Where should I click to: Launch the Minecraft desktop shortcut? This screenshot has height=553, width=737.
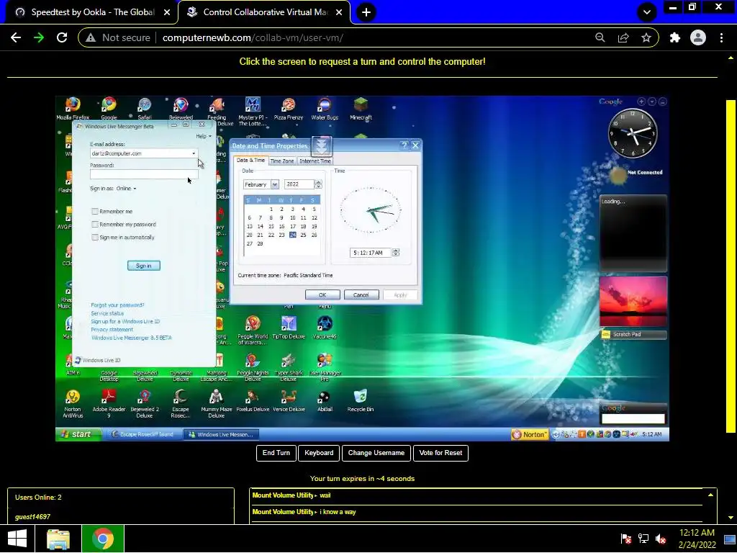(x=361, y=108)
